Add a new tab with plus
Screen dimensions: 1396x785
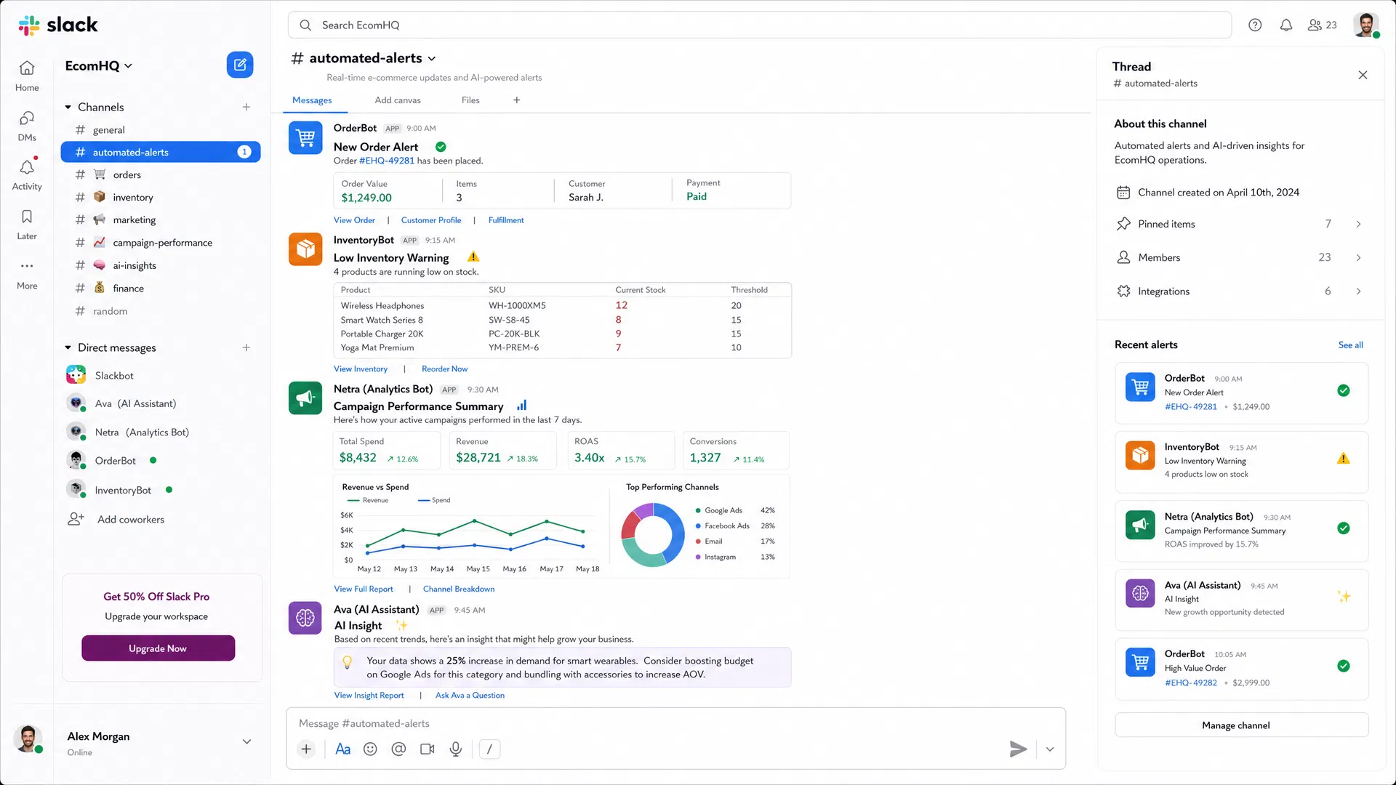pos(516,100)
